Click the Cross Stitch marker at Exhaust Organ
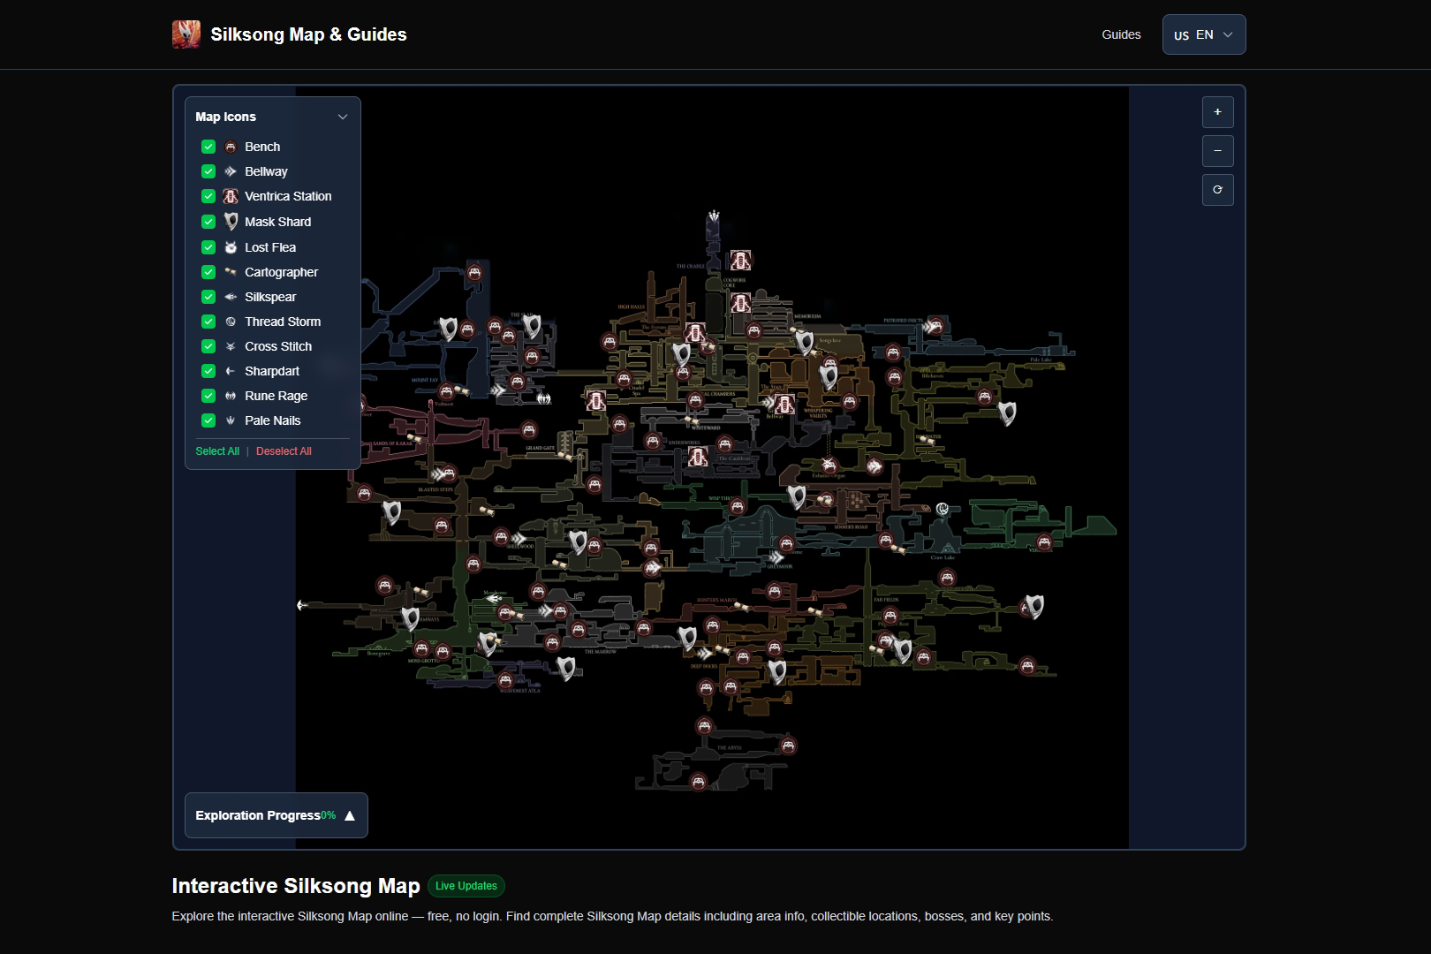1431x954 pixels. click(828, 463)
